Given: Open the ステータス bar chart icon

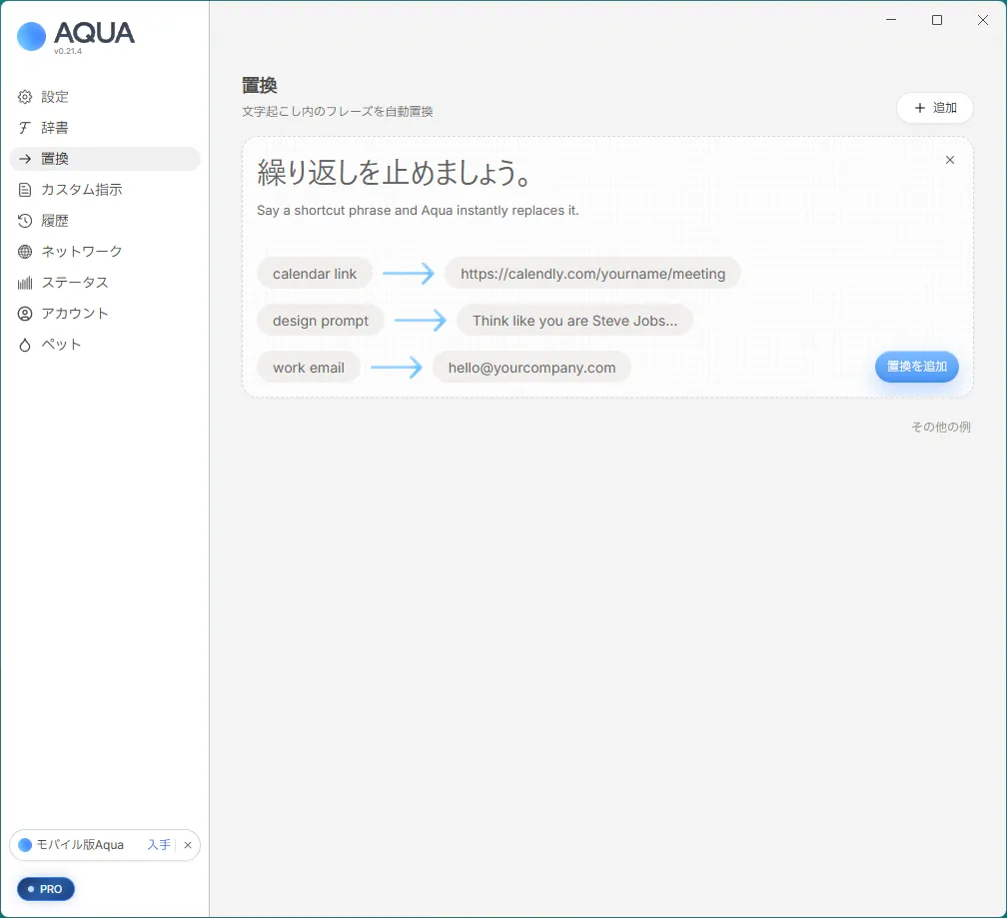Looking at the screenshot, I should click(x=24, y=283).
